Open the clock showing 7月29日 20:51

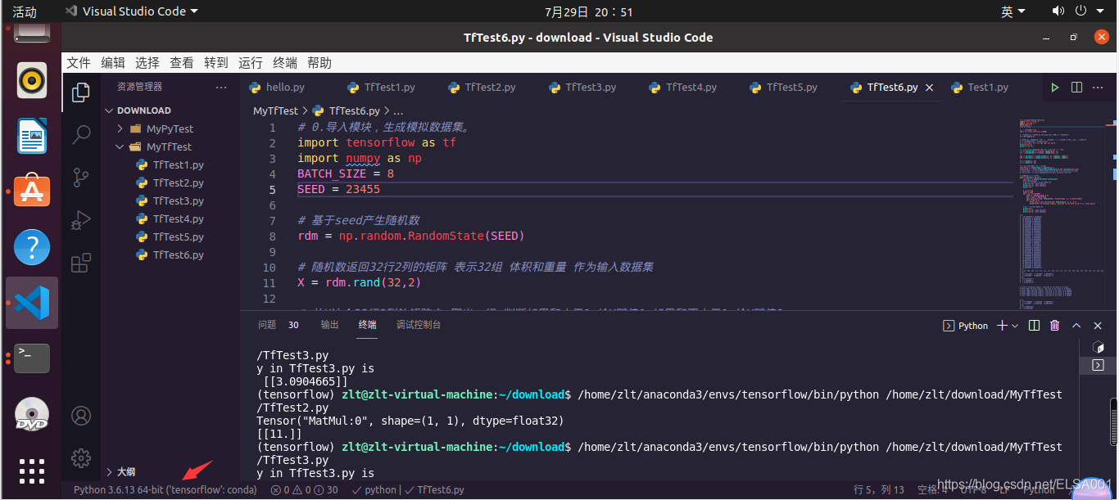(588, 12)
